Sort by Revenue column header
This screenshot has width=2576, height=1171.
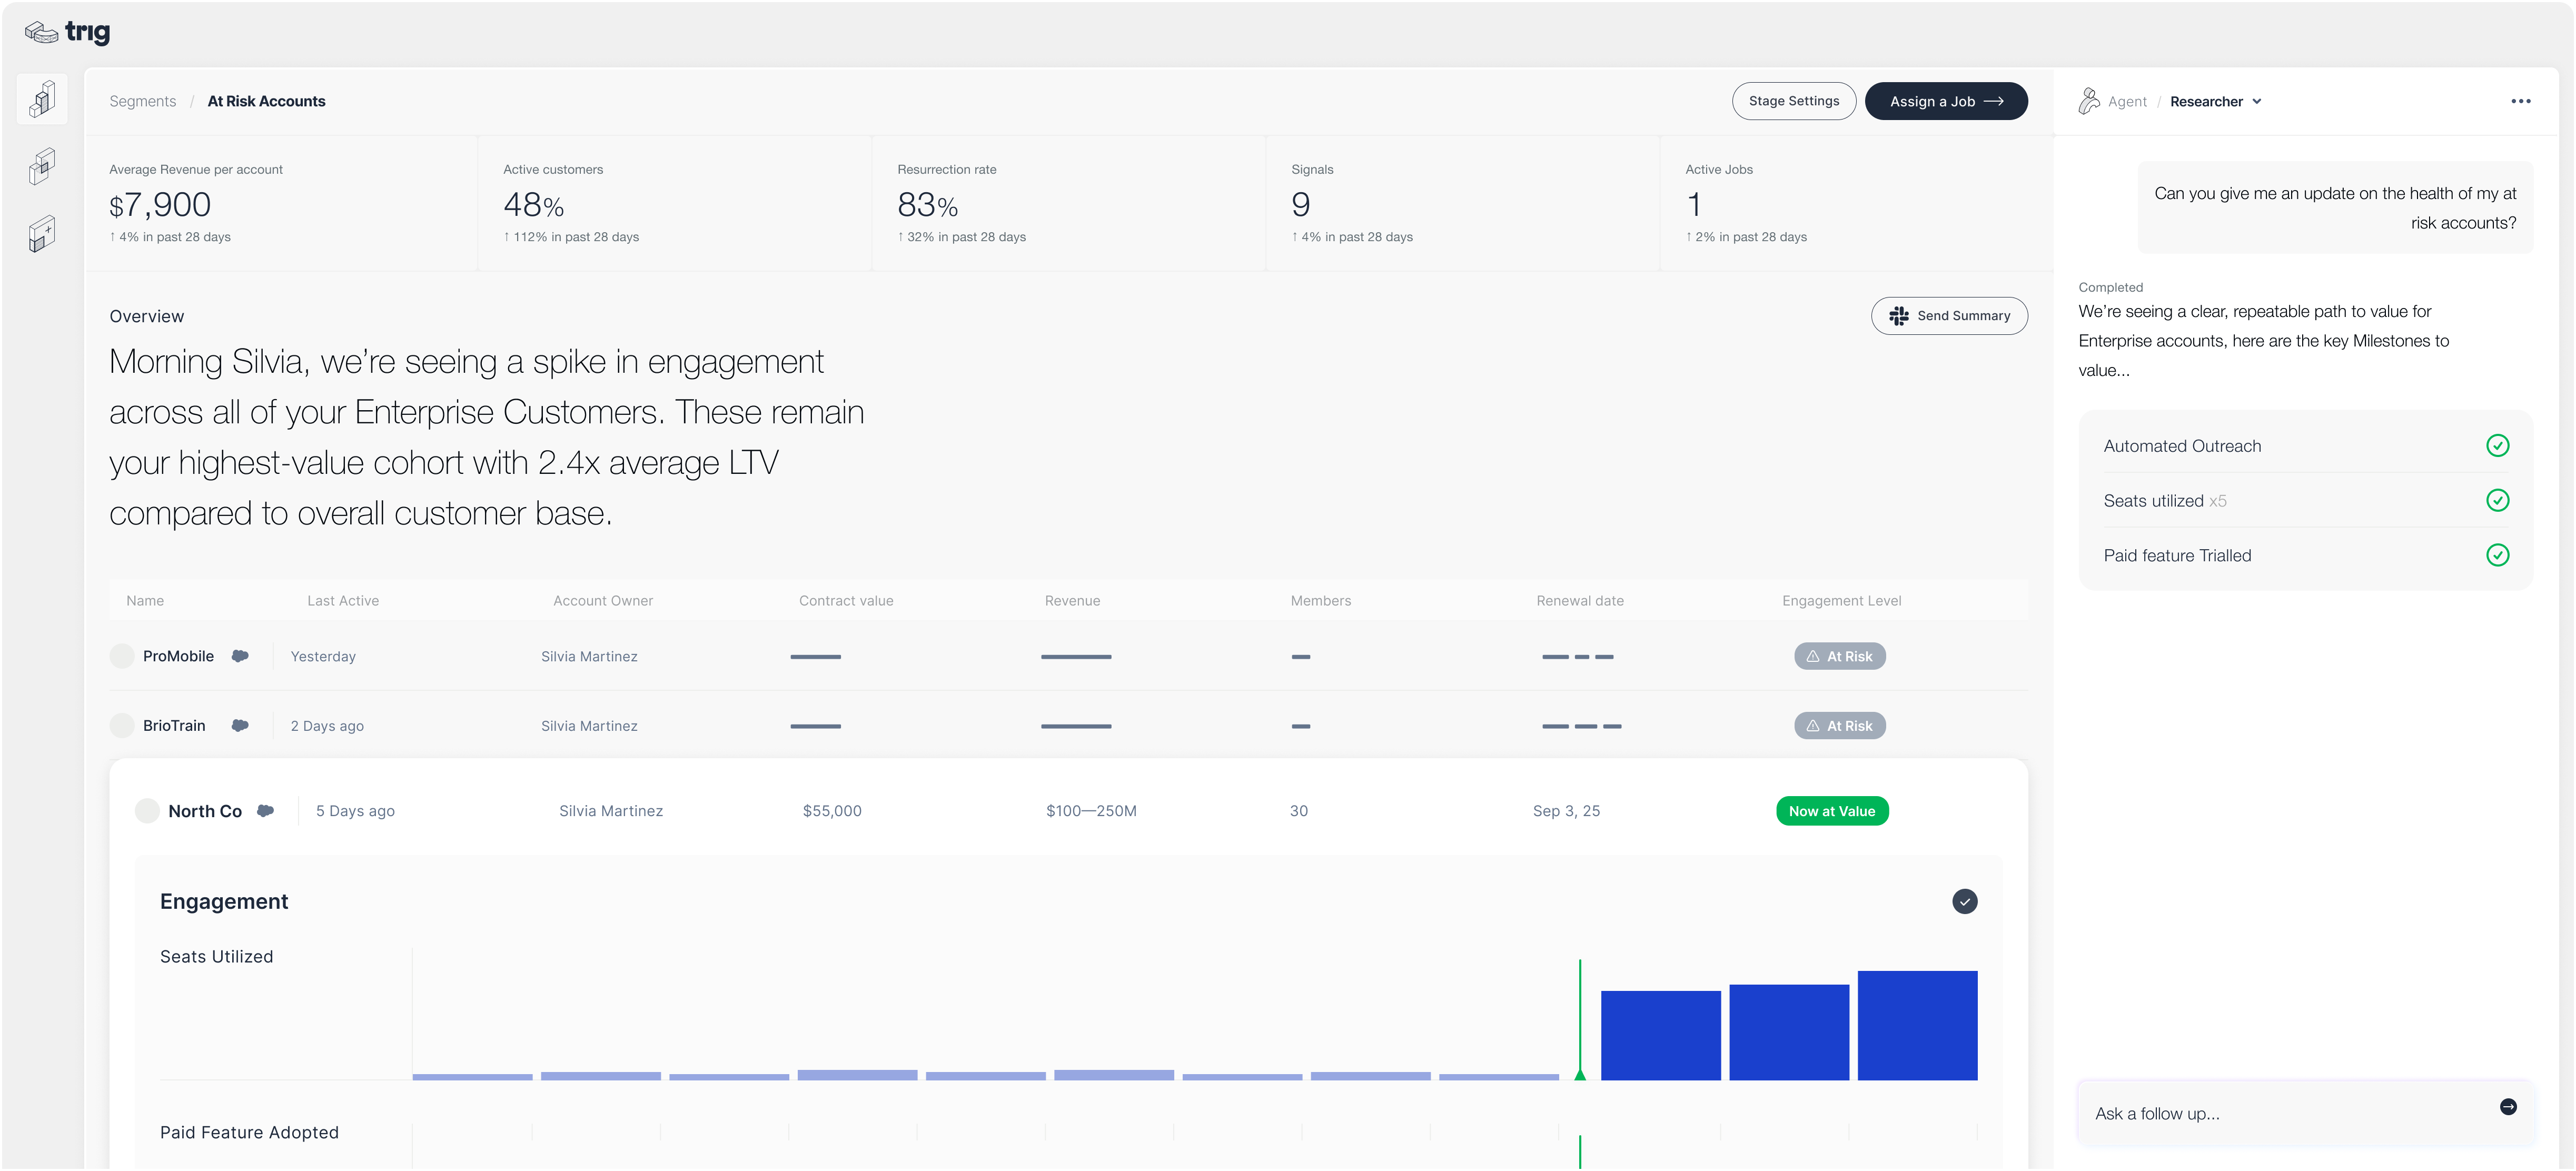(x=1072, y=601)
